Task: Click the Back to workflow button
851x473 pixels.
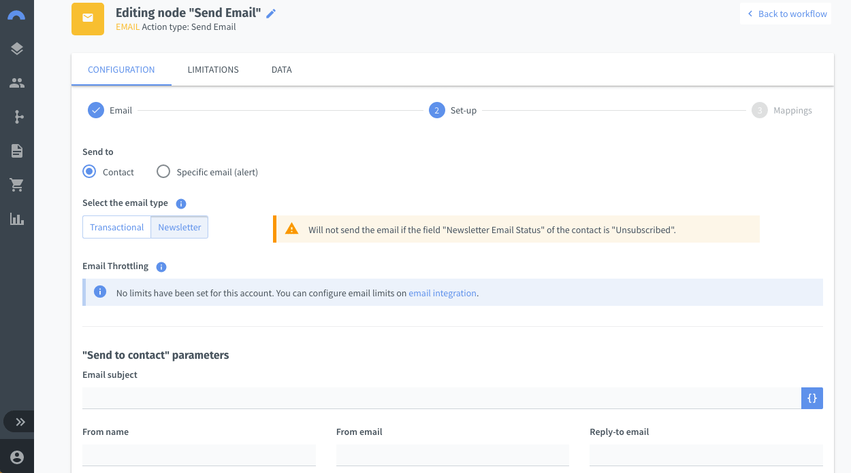Action: 786,14
